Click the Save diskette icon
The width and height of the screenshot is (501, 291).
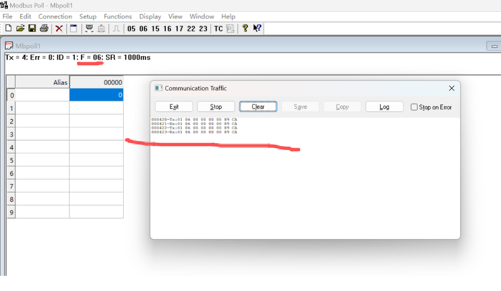pyautogui.click(x=32, y=29)
